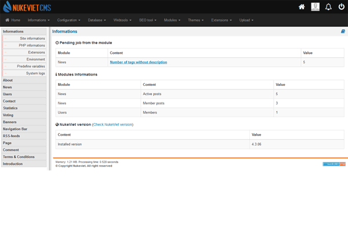Open the site home icon in header
The image size is (348, 232).
click(x=302, y=7)
